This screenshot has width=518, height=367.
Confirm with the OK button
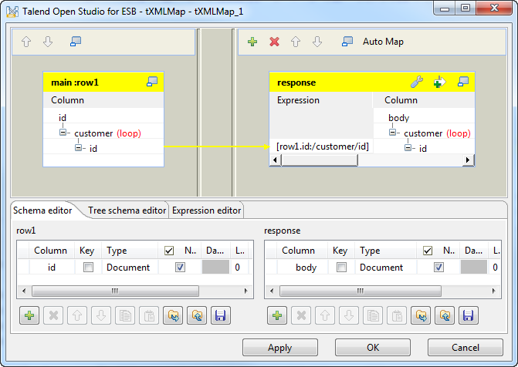pos(373,348)
